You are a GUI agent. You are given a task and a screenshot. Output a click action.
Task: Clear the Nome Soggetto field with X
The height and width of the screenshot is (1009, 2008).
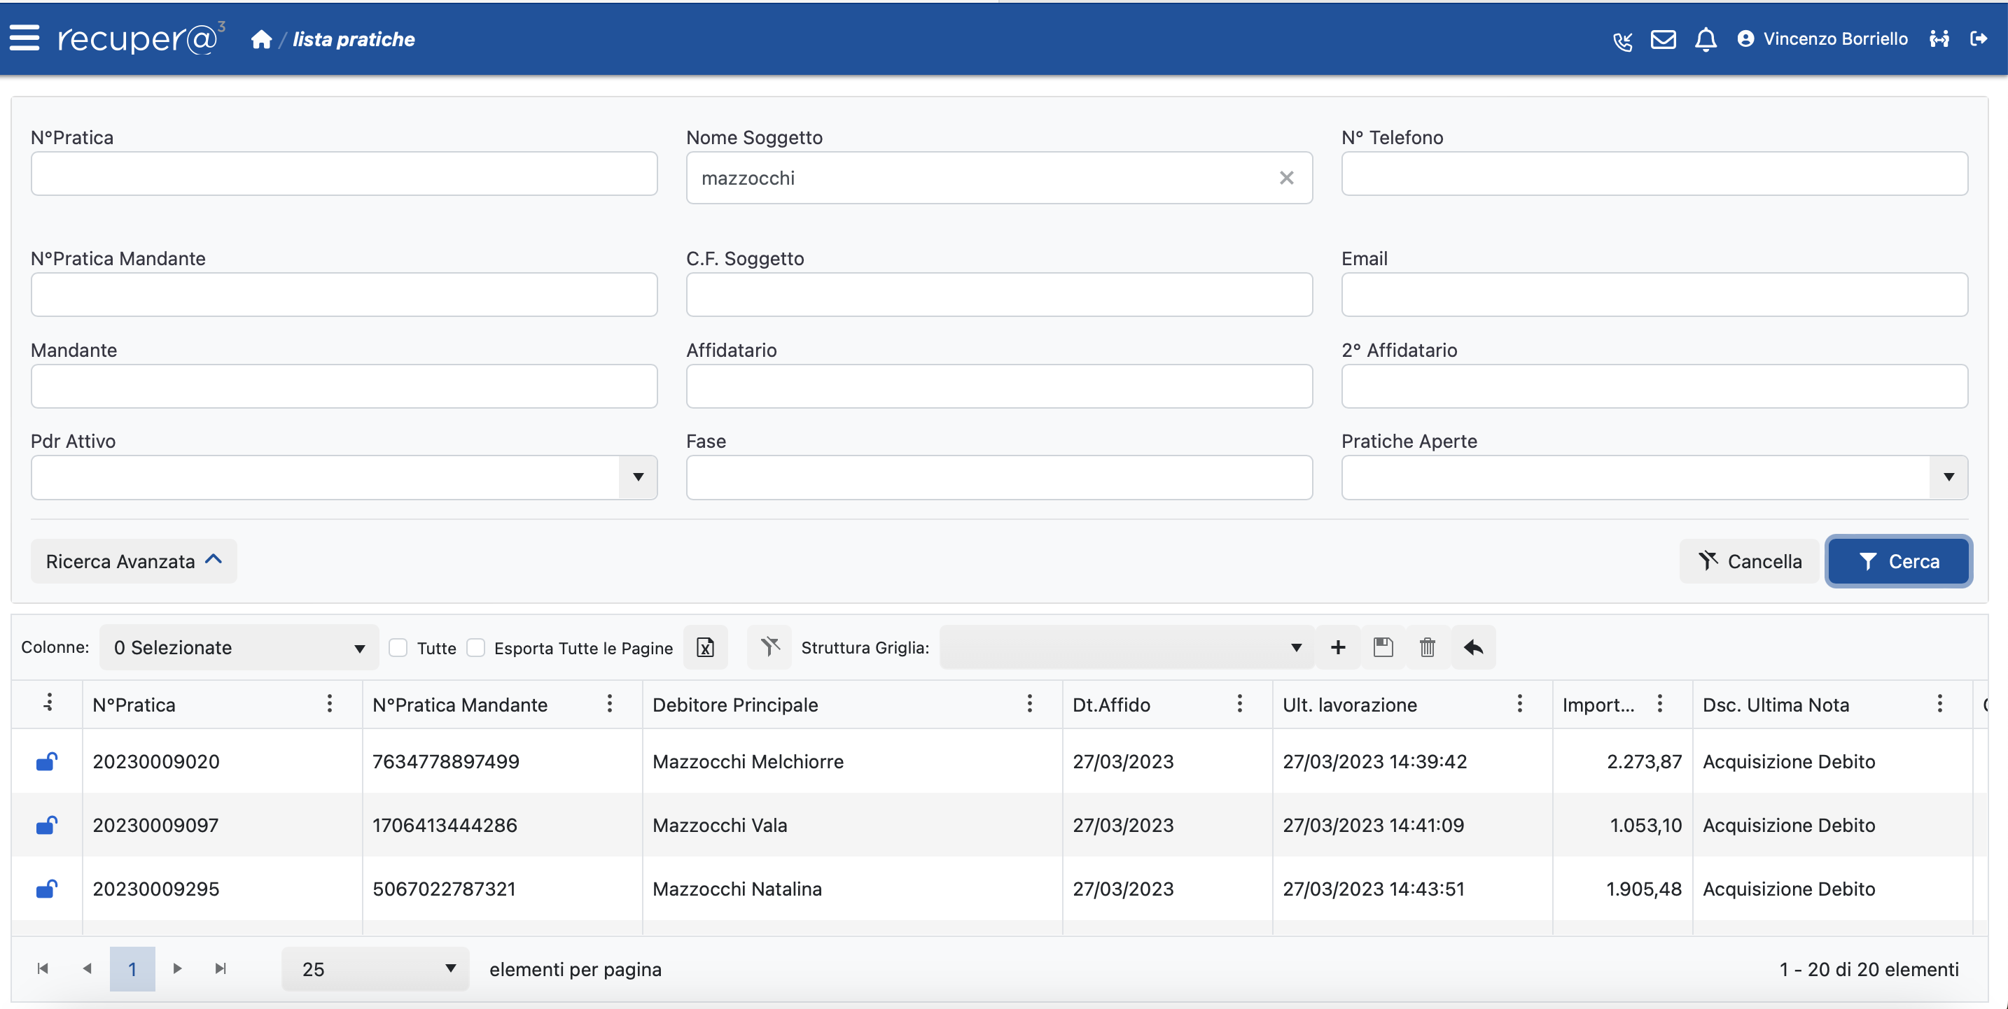pos(1286,178)
